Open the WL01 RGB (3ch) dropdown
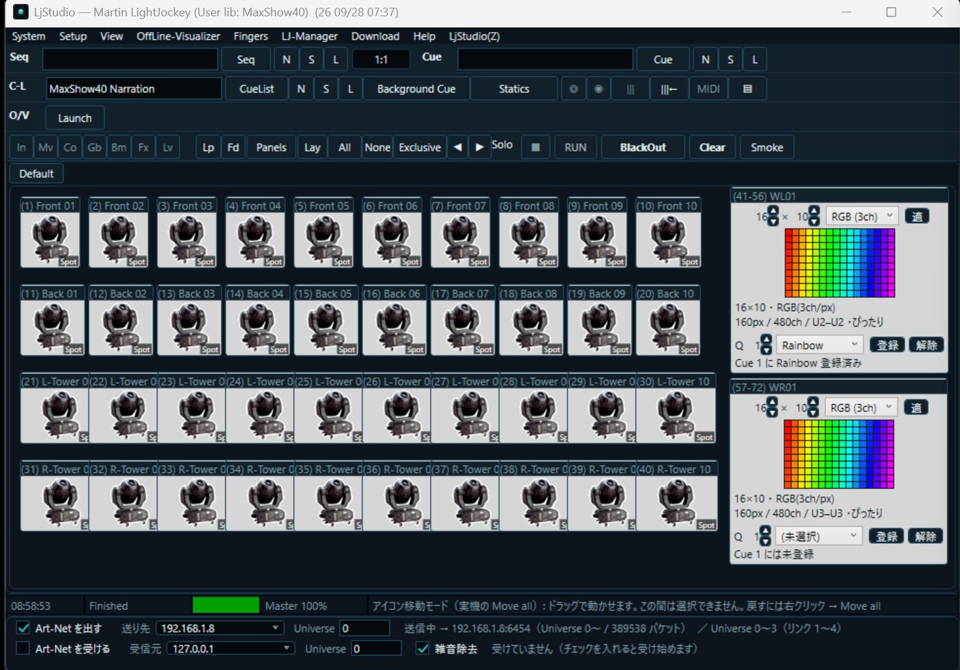Image resolution: width=960 pixels, height=670 pixels. [x=861, y=216]
